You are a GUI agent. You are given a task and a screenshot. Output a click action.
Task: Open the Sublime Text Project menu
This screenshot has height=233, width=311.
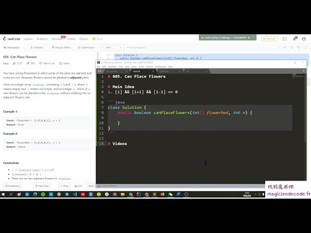click(150, 67)
